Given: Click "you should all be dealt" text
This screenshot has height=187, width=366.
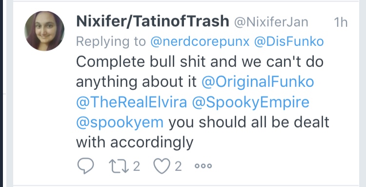Looking at the screenshot, I should coord(249,123).
